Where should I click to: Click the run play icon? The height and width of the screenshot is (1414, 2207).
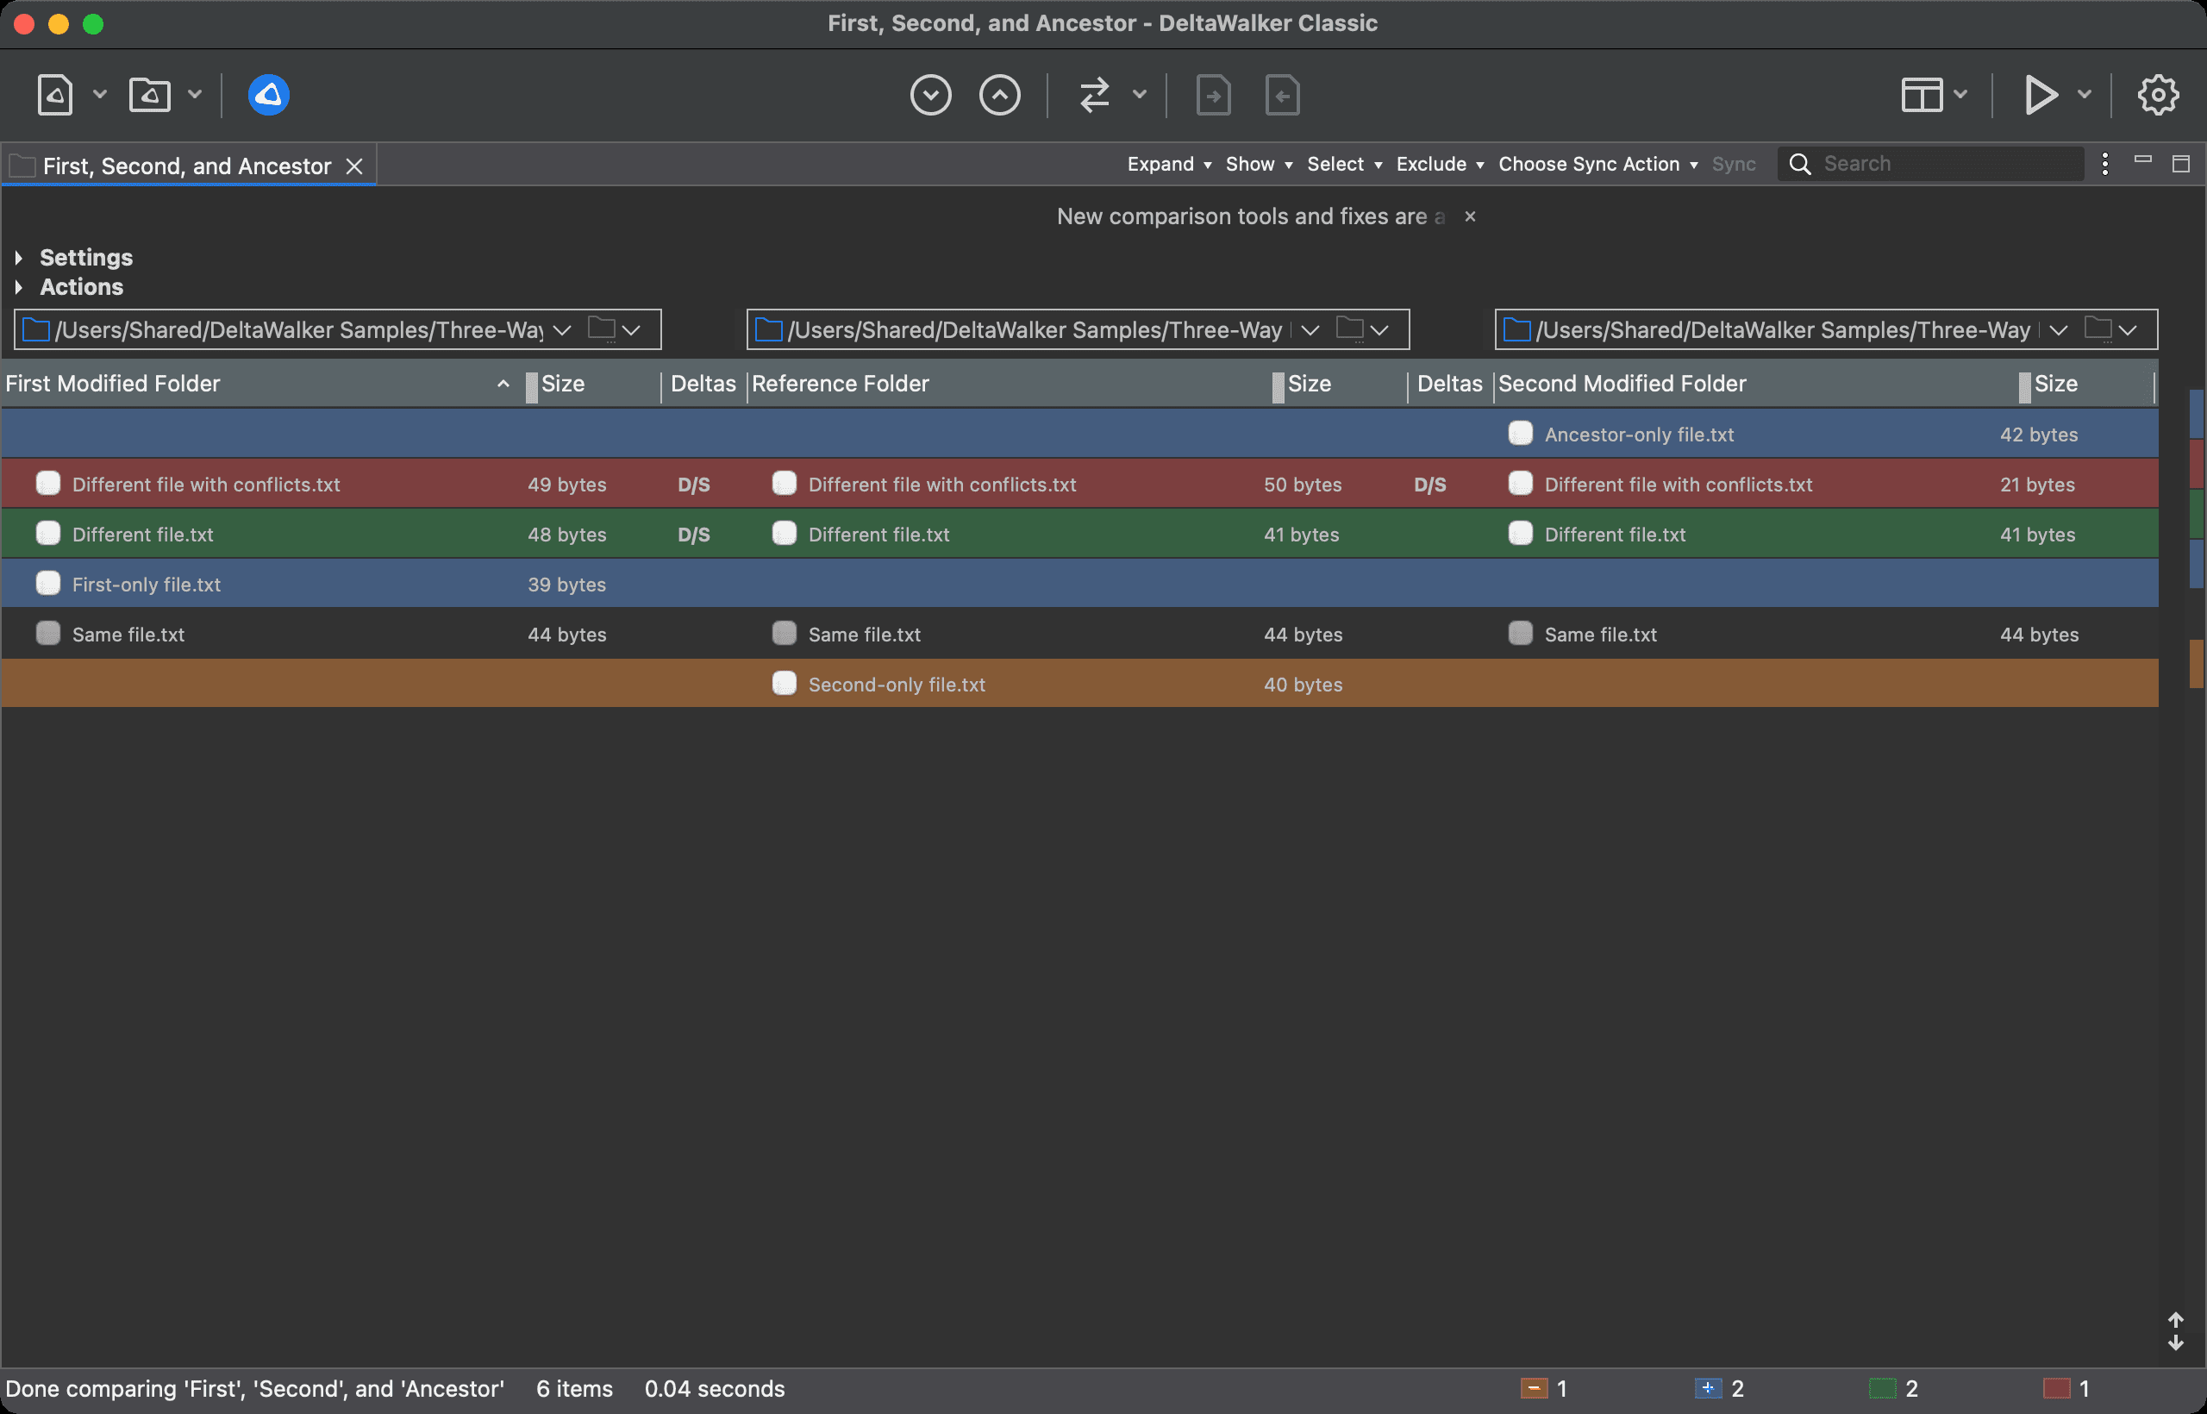pos(2041,95)
